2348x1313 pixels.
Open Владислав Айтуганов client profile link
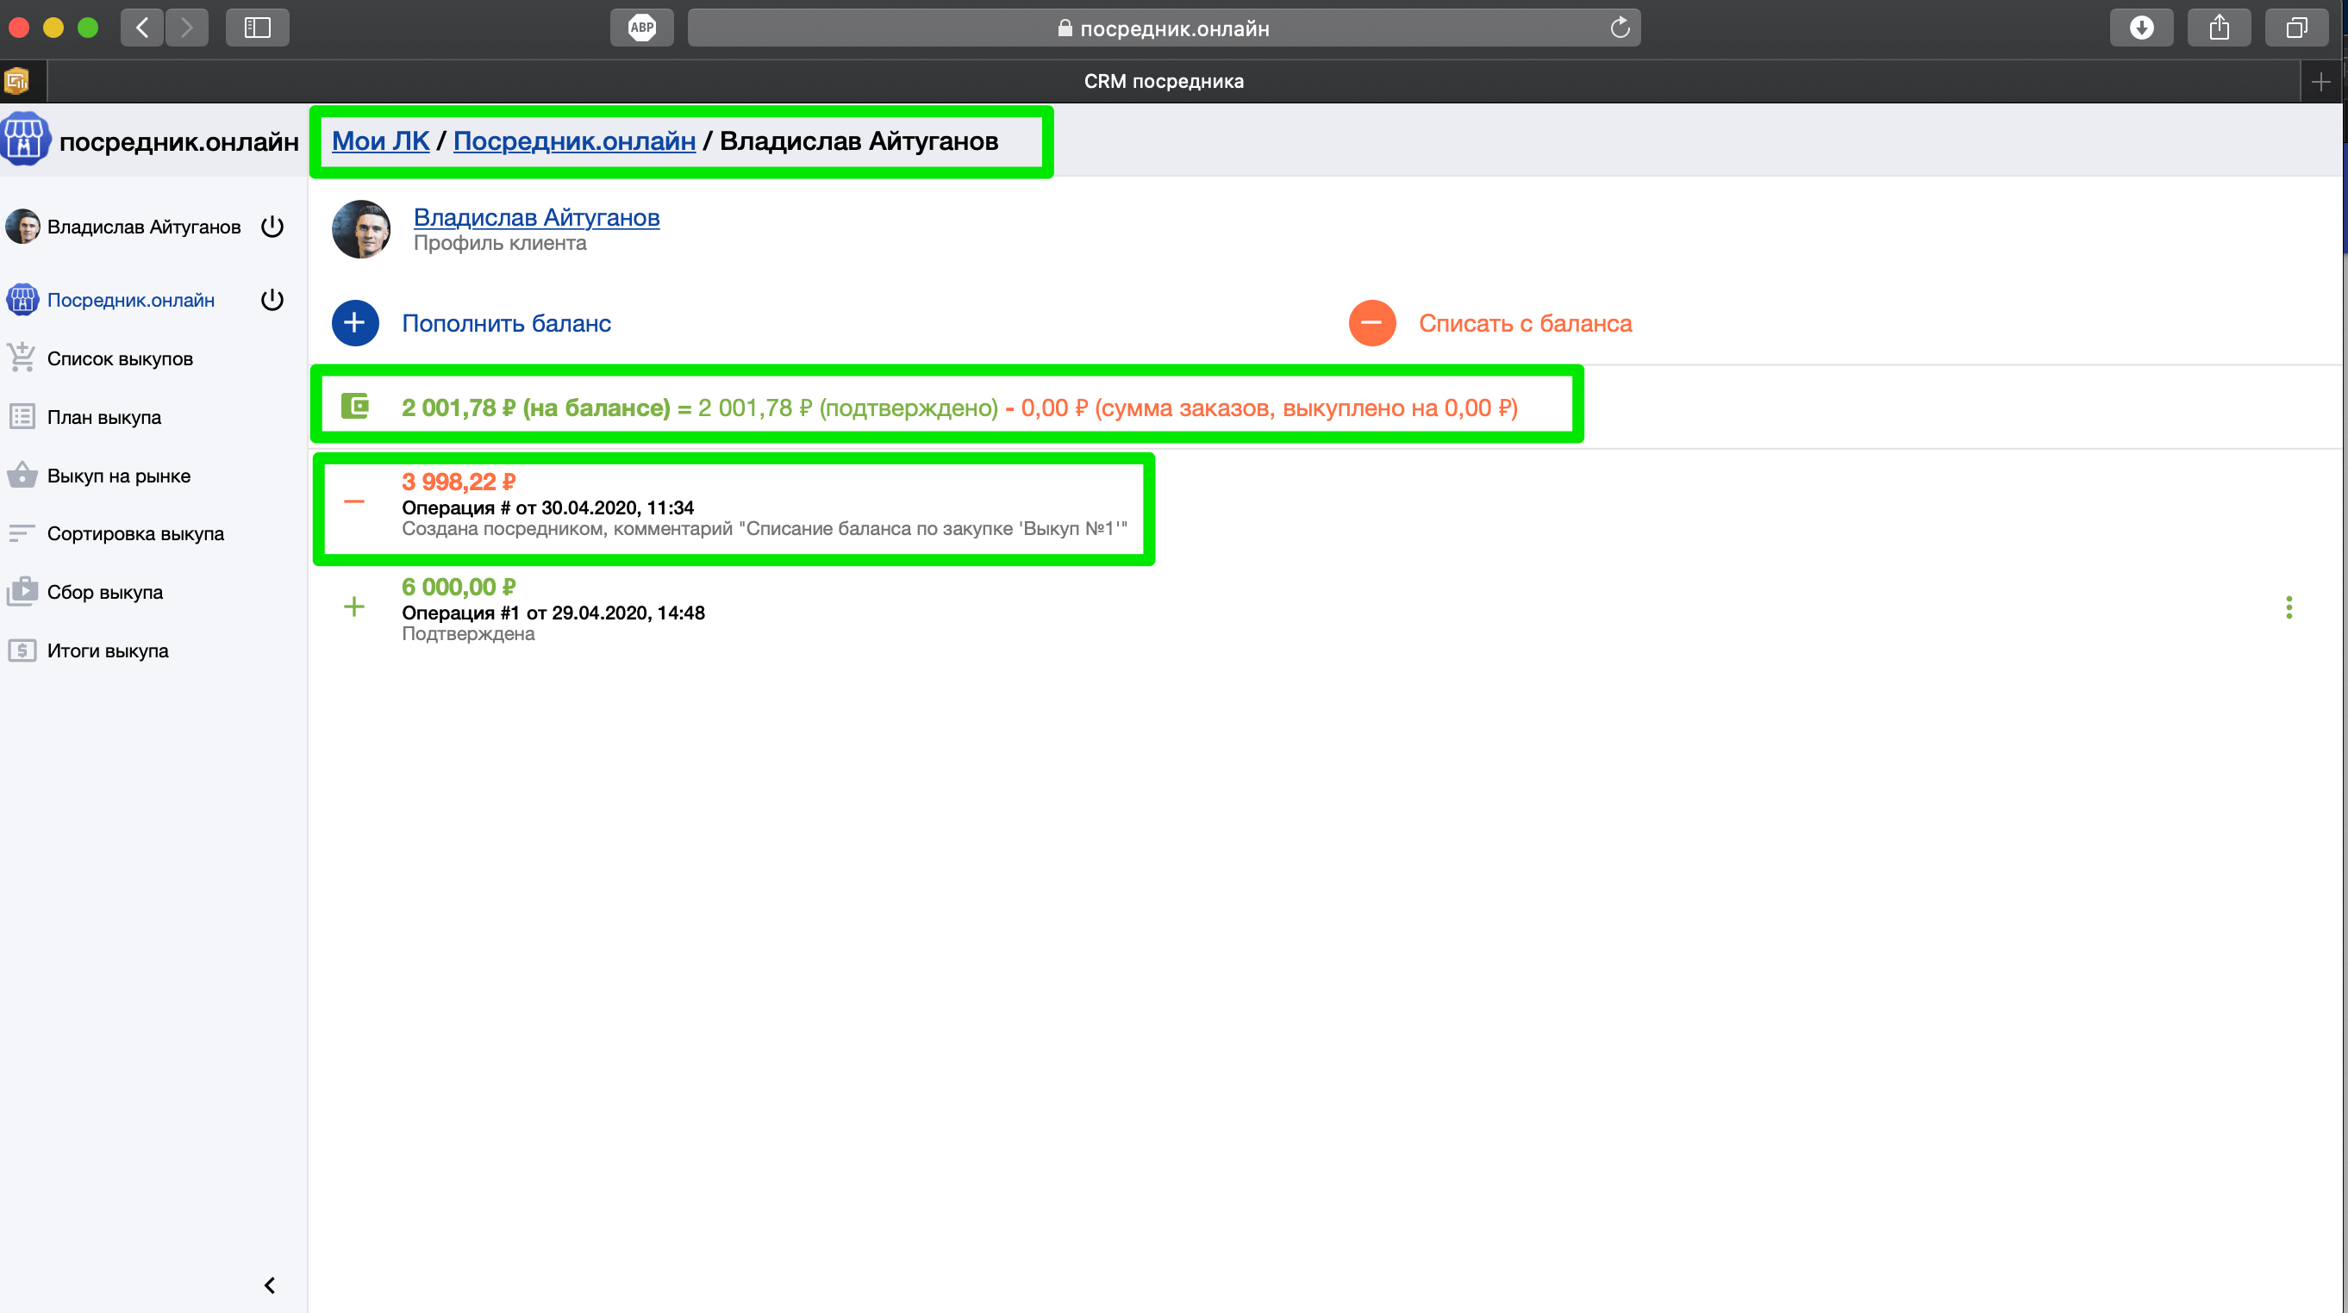[536, 217]
